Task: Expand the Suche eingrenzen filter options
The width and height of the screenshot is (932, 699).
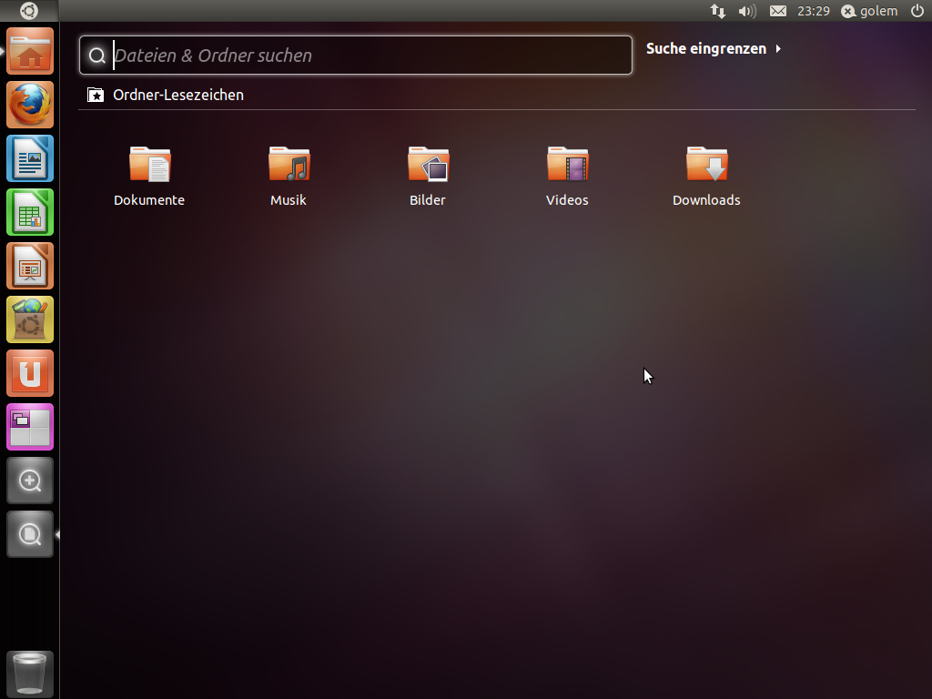Action: coord(714,48)
